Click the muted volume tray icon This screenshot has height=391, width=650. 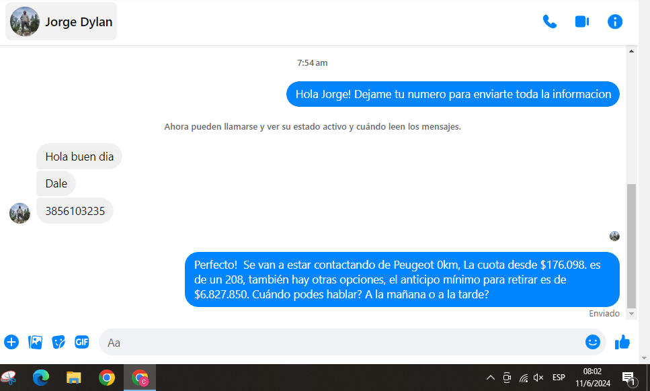538,378
